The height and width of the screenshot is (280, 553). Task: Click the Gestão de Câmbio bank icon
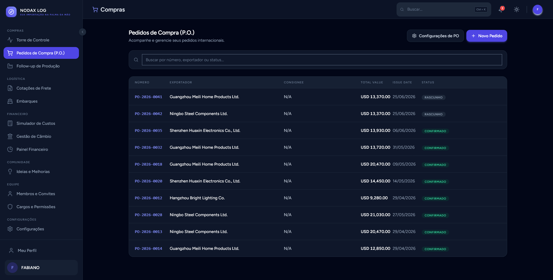(x=10, y=136)
